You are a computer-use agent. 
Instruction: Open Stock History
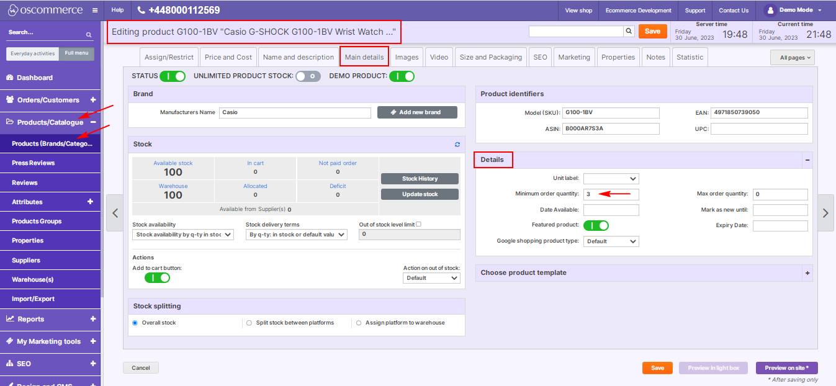[x=420, y=179]
